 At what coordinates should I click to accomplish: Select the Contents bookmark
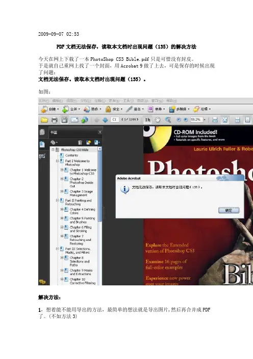tap(71, 155)
